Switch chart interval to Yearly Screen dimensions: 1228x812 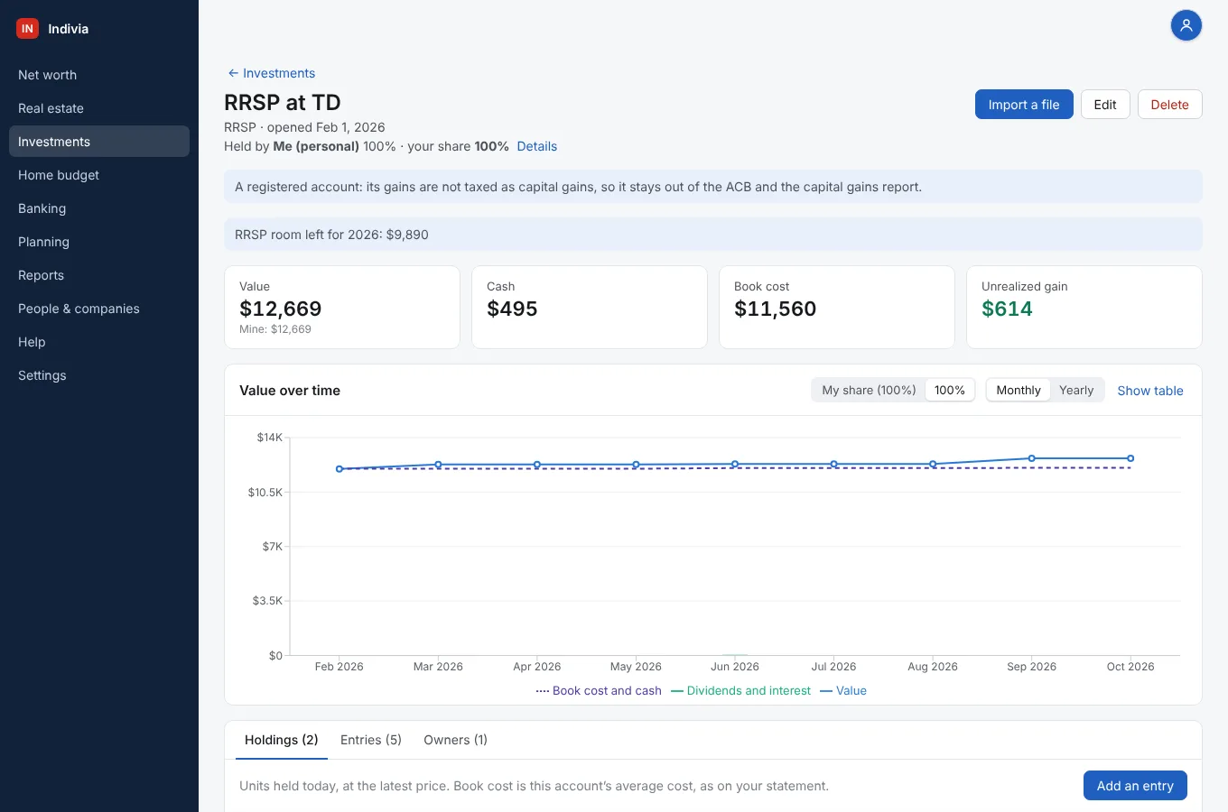coord(1076,391)
